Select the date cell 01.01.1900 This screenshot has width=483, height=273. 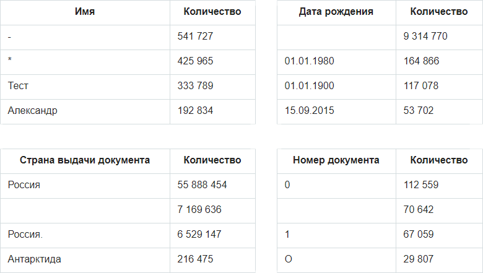[x=310, y=86]
